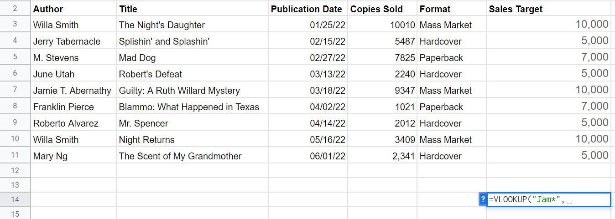Click the formula help question mark icon
The width and height of the screenshot is (615, 219).
[483, 199]
